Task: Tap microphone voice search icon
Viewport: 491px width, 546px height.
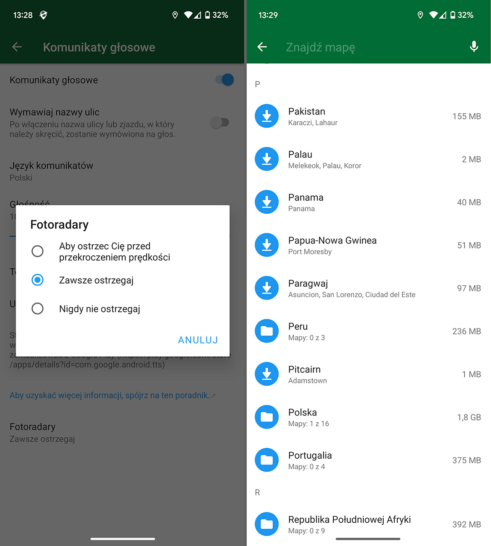Action: coord(474,47)
